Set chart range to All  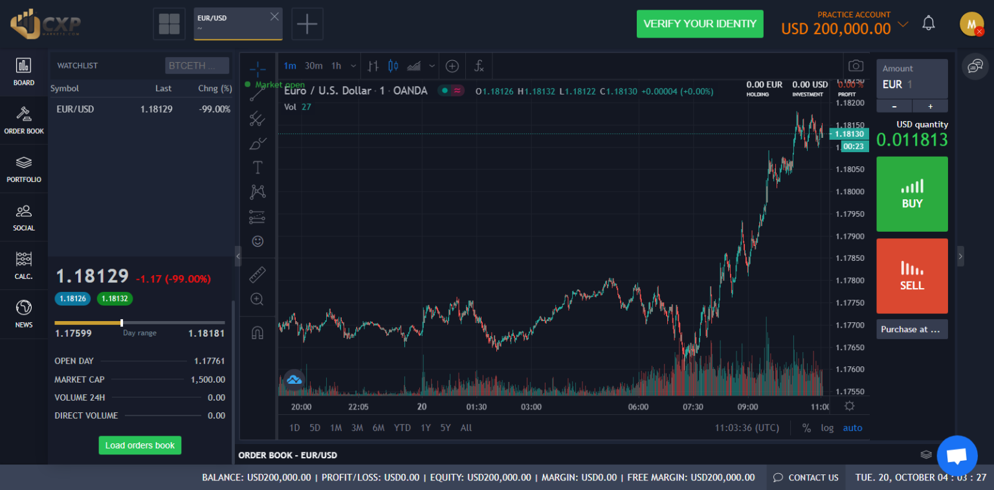[x=466, y=428]
